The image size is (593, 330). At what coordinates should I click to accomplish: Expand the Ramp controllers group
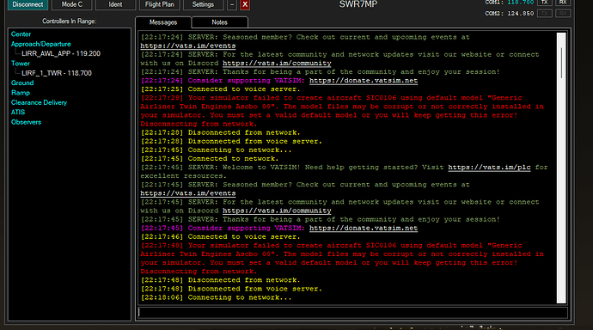click(21, 93)
